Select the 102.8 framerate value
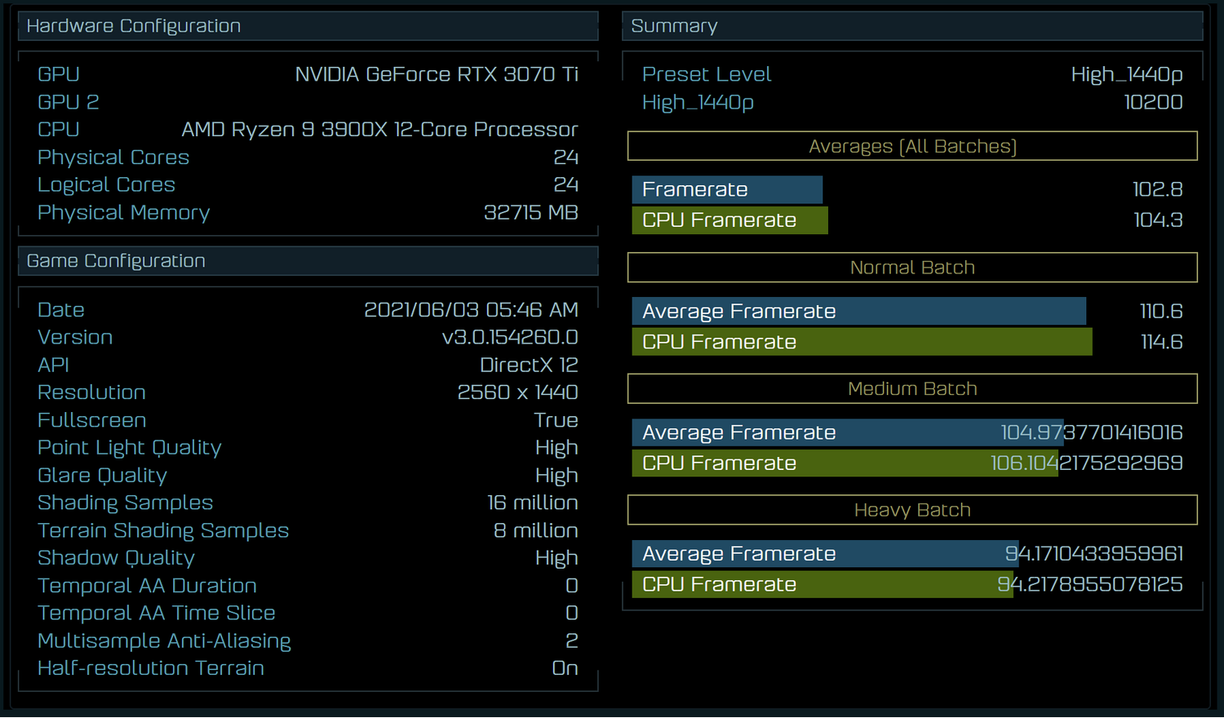 (1158, 189)
